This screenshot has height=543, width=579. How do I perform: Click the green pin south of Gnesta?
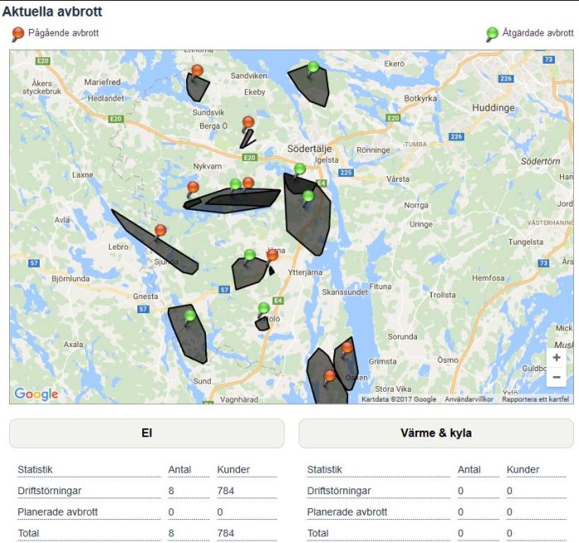[189, 317]
